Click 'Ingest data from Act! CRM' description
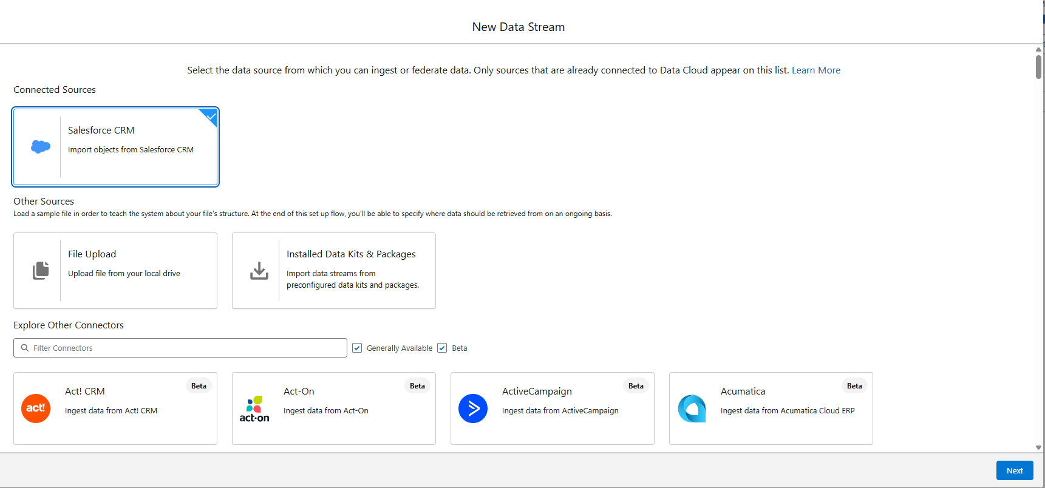Viewport: 1045px width, 488px height. (111, 411)
